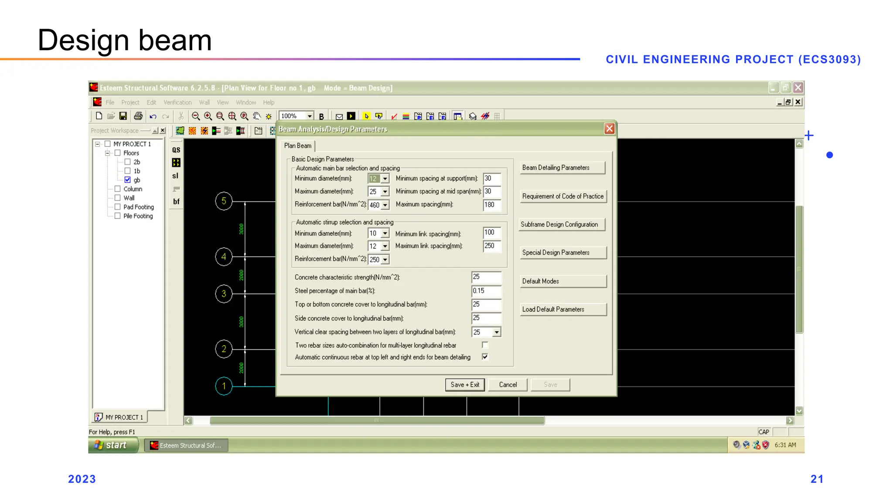Click the Windows Start button

point(114,445)
